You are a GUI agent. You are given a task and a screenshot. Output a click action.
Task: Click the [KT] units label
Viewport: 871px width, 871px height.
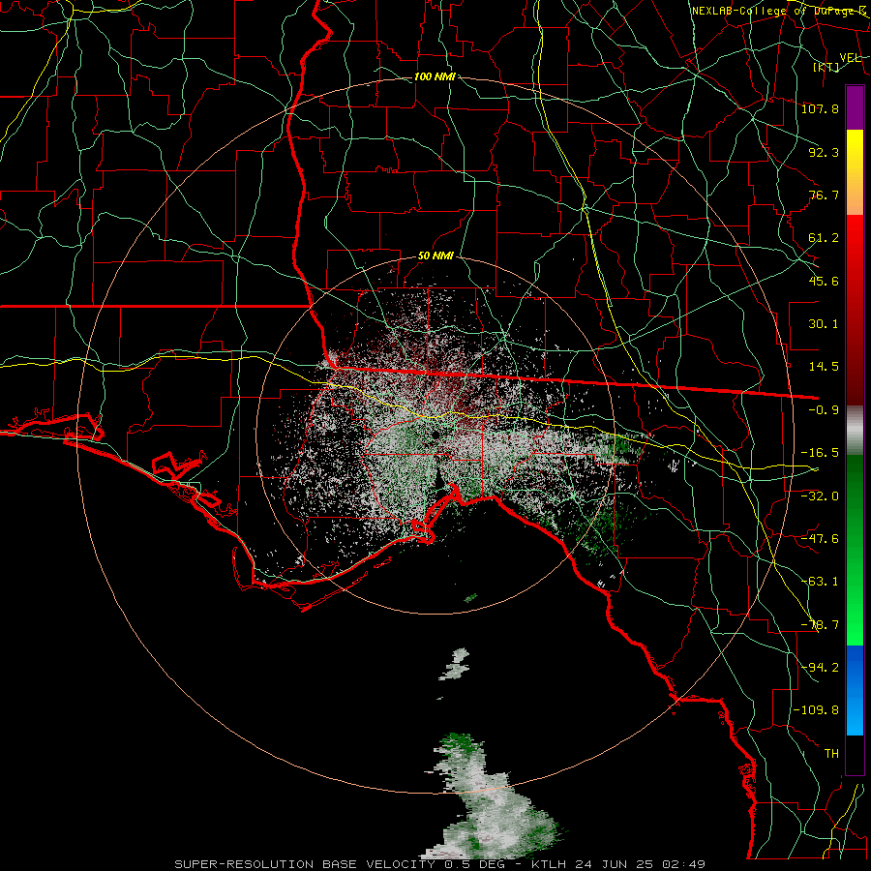[x=826, y=67]
